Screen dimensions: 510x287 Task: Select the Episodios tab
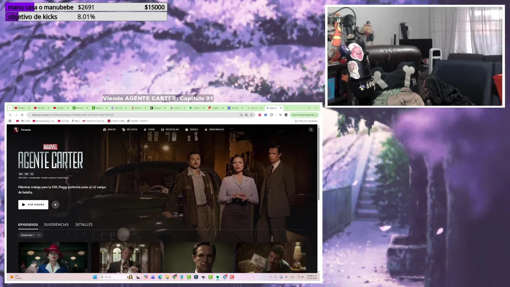tap(28, 224)
